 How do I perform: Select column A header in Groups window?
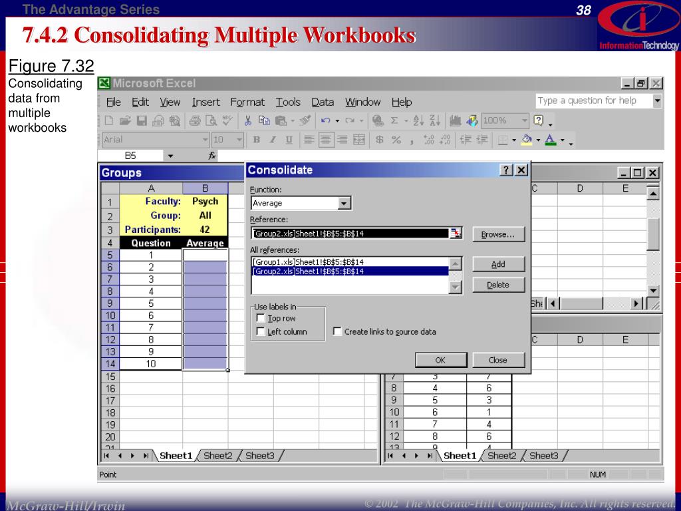[151, 188]
